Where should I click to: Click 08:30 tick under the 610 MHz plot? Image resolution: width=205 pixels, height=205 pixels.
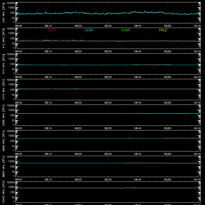click(108, 77)
